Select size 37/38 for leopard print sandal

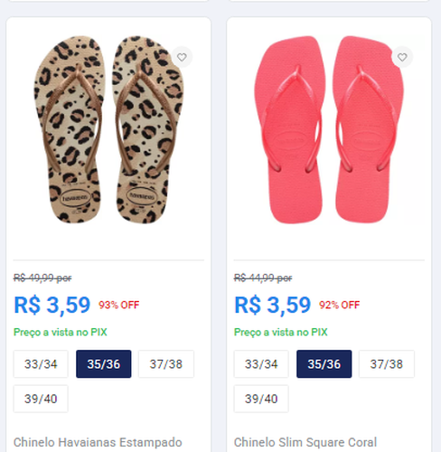tap(166, 364)
